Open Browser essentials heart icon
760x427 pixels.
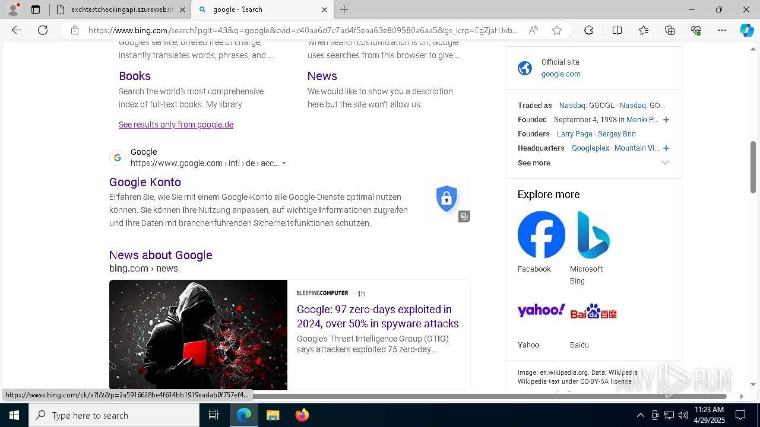click(696, 30)
